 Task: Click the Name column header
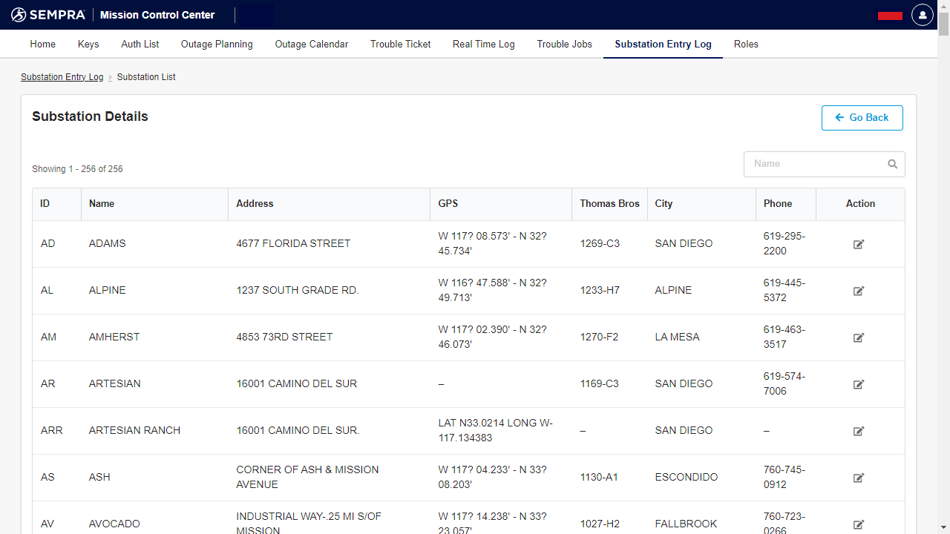point(102,203)
